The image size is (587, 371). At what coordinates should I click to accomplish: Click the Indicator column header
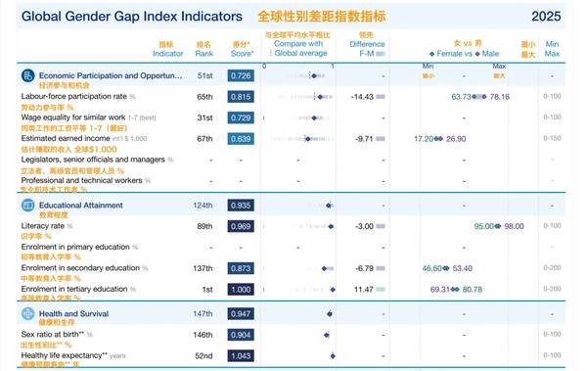pos(167,54)
